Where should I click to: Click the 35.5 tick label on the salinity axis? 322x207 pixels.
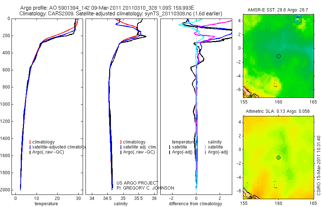(138, 198)
